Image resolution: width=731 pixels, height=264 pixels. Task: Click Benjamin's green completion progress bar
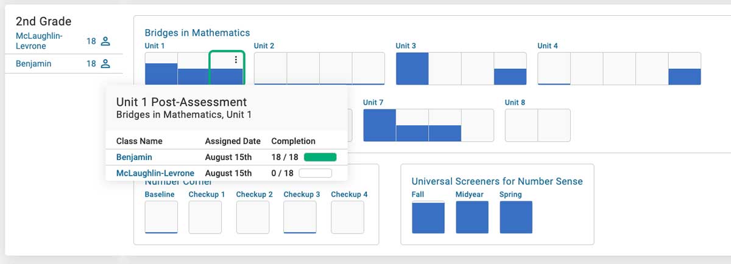point(320,157)
